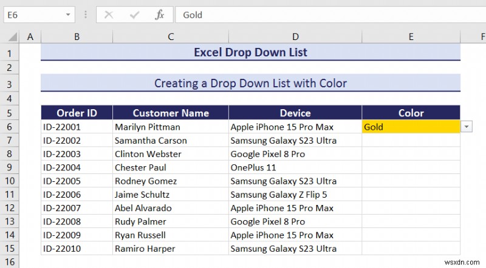
Task: Select the Abel Alvarado cell
Action: tap(171, 208)
